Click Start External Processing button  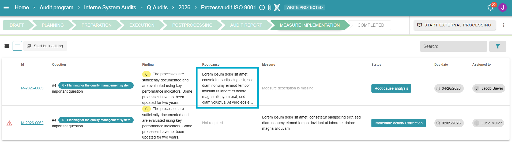[x=454, y=25]
